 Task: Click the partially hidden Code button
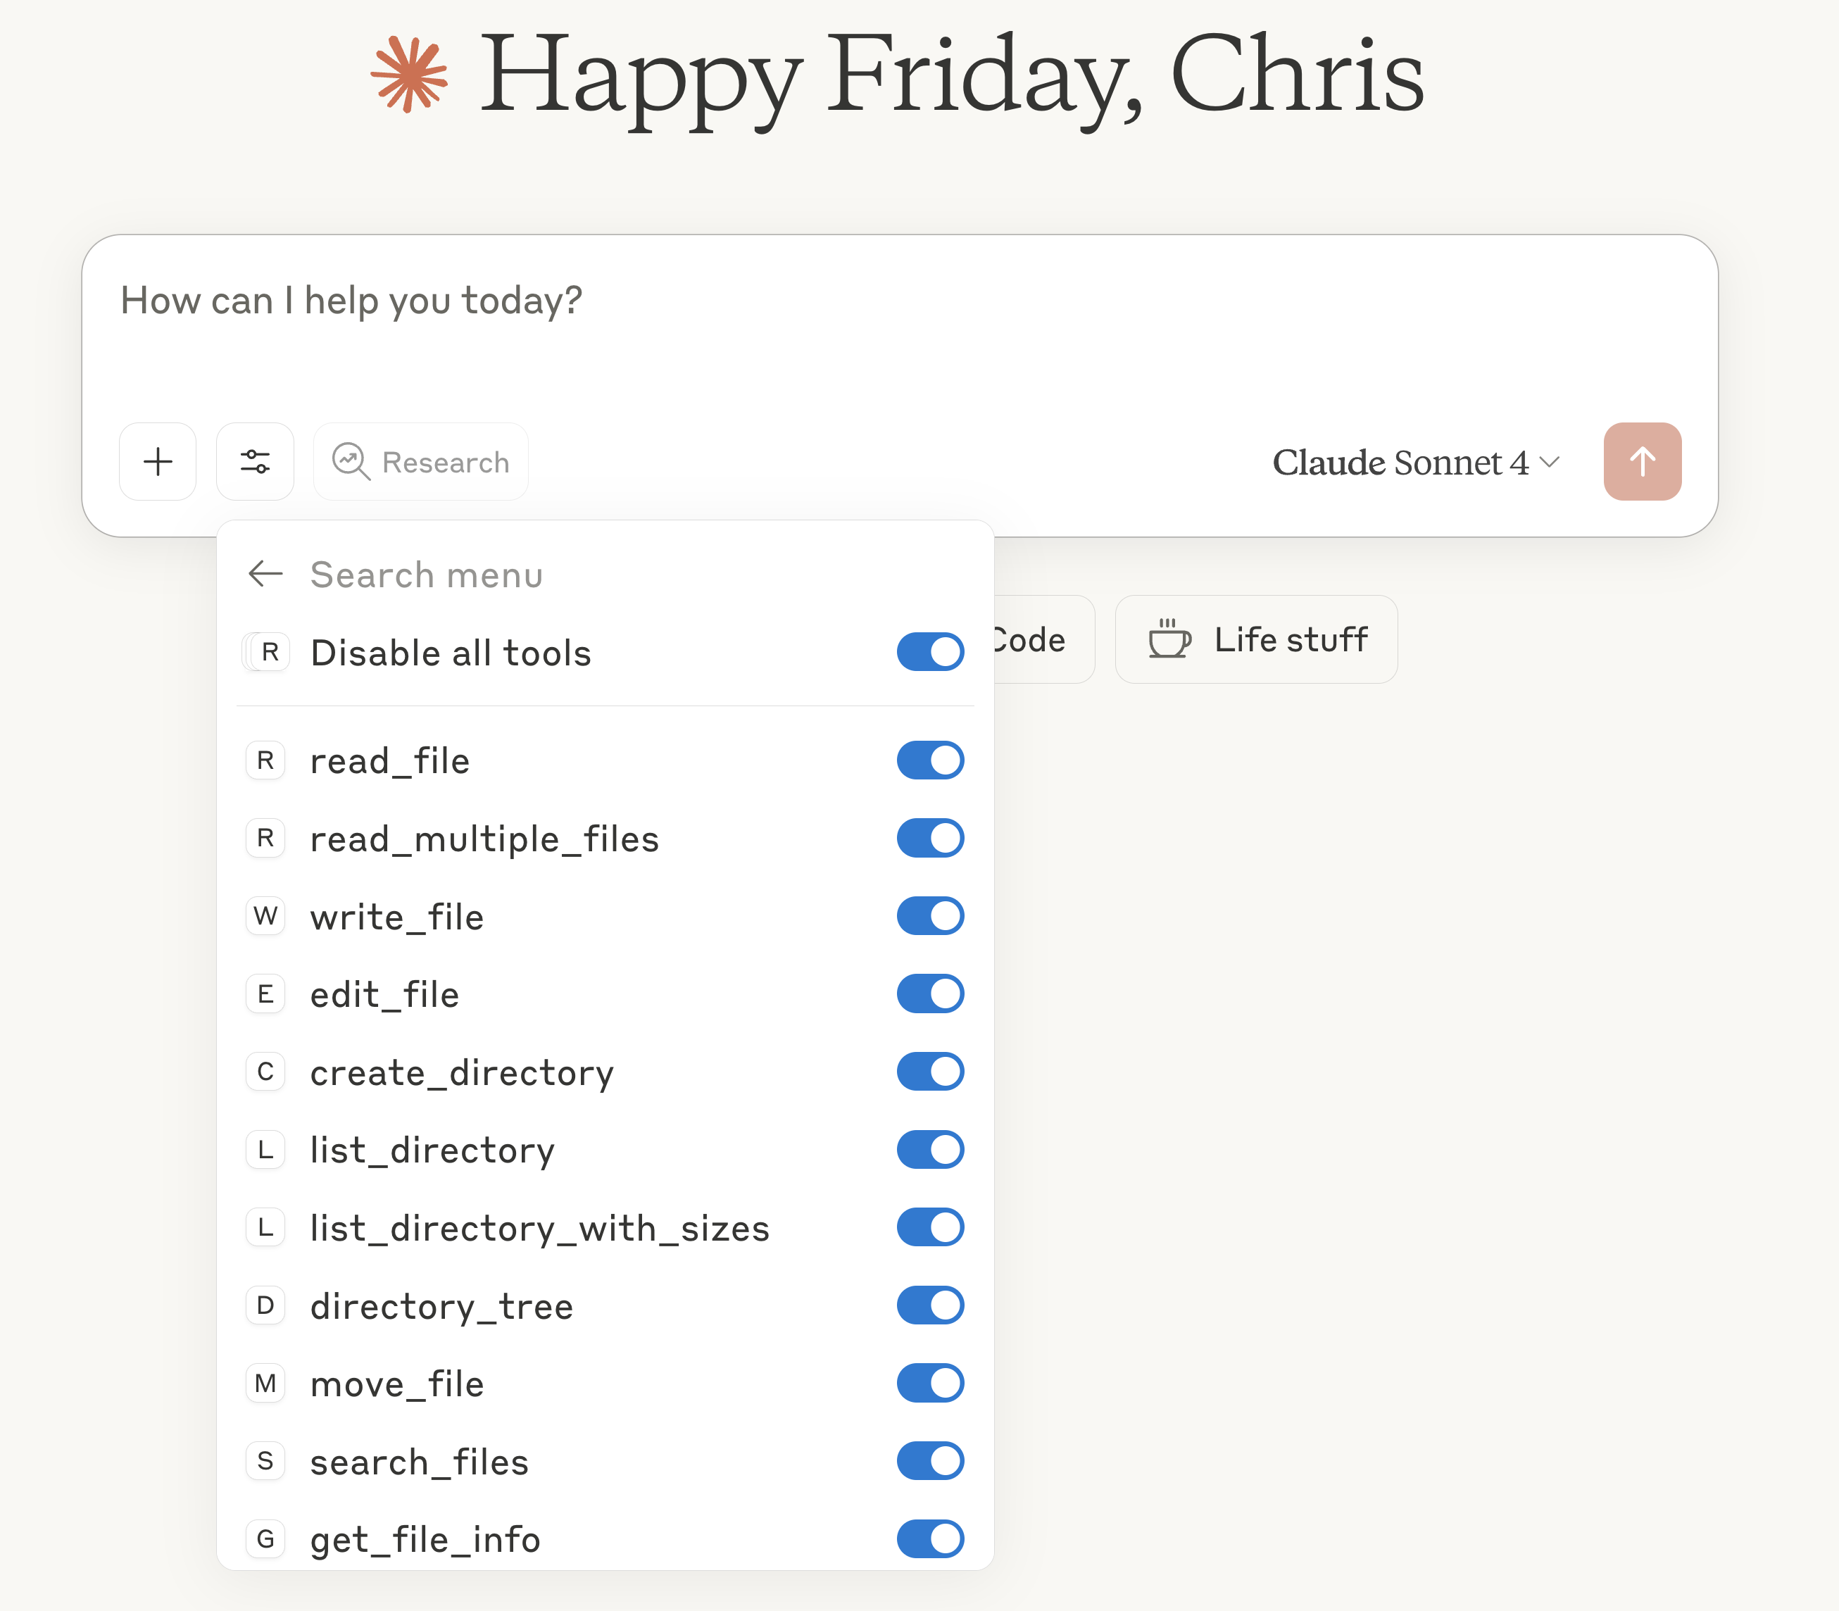coord(1043,639)
